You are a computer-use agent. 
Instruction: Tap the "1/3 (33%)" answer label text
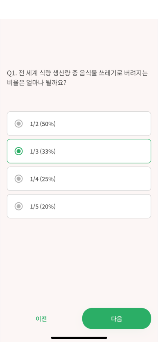click(x=43, y=152)
